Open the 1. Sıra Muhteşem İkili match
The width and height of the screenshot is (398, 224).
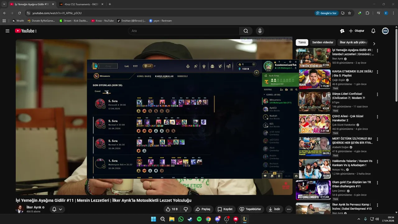pyautogui.click(x=152, y=165)
